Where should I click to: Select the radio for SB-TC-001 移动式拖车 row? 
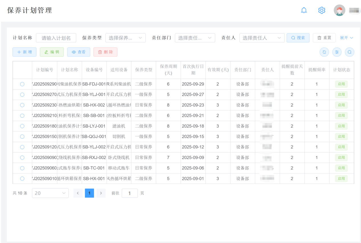(22, 168)
